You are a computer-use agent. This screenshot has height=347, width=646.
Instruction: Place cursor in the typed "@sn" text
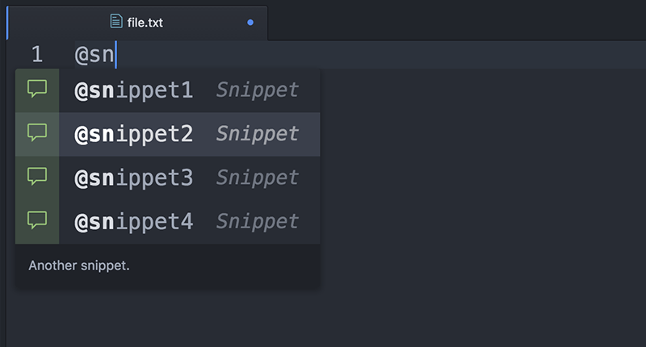coord(95,56)
